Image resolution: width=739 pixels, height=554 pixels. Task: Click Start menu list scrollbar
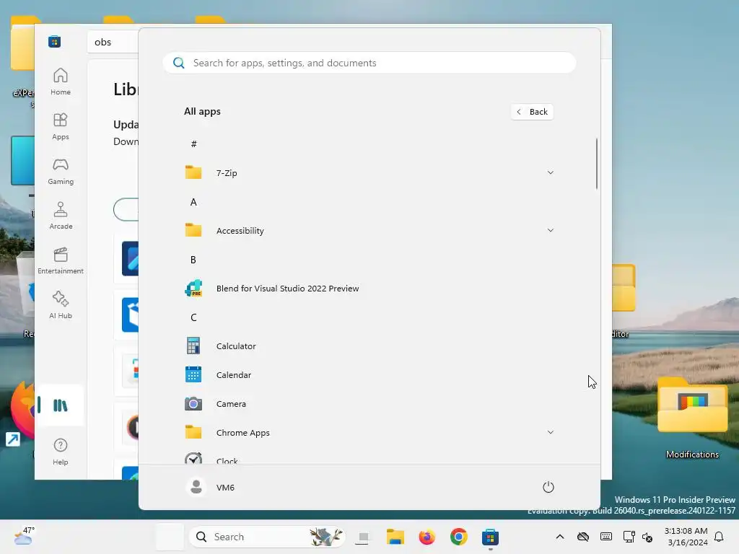point(597,164)
